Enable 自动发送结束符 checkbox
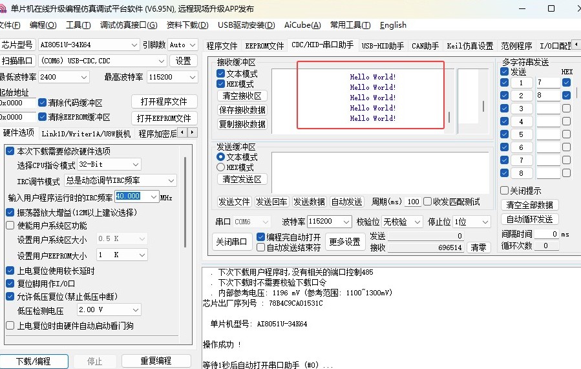Image resolution: width=581 pixels, height=369 pixels. (261, 247)
